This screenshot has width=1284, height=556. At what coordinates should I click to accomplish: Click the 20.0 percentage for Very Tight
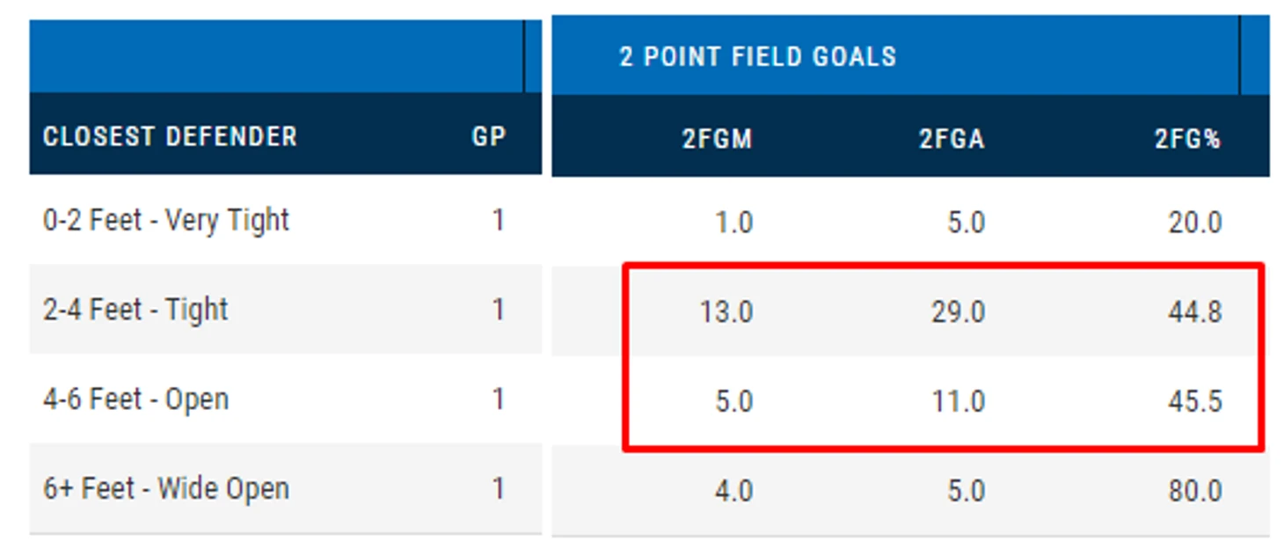coord(1194,223)
